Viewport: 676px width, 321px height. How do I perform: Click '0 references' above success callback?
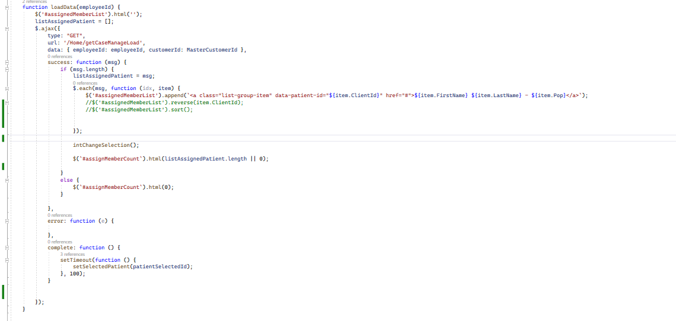(x=59, y=57)
